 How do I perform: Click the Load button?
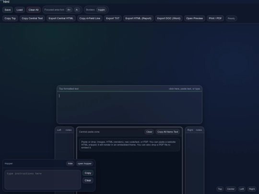(x=20, y=10)
